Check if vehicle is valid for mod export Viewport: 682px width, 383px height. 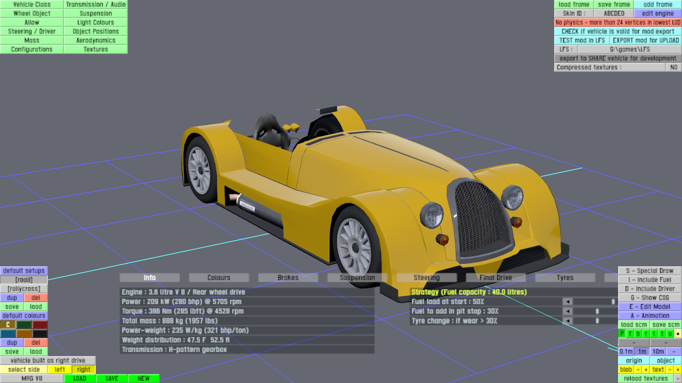coord(618,31)
